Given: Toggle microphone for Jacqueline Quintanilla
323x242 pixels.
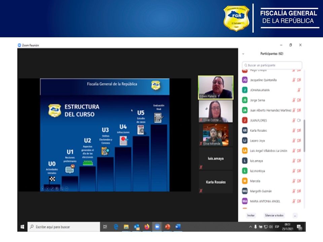Looking at the screenshot, I should [294, 80].
